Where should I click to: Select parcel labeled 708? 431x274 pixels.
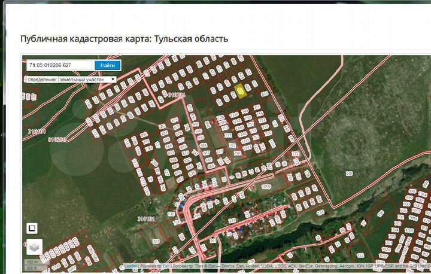[220, 118]
